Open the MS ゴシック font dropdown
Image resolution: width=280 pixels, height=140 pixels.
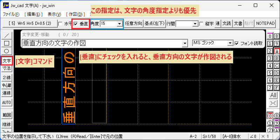point(230,43)
